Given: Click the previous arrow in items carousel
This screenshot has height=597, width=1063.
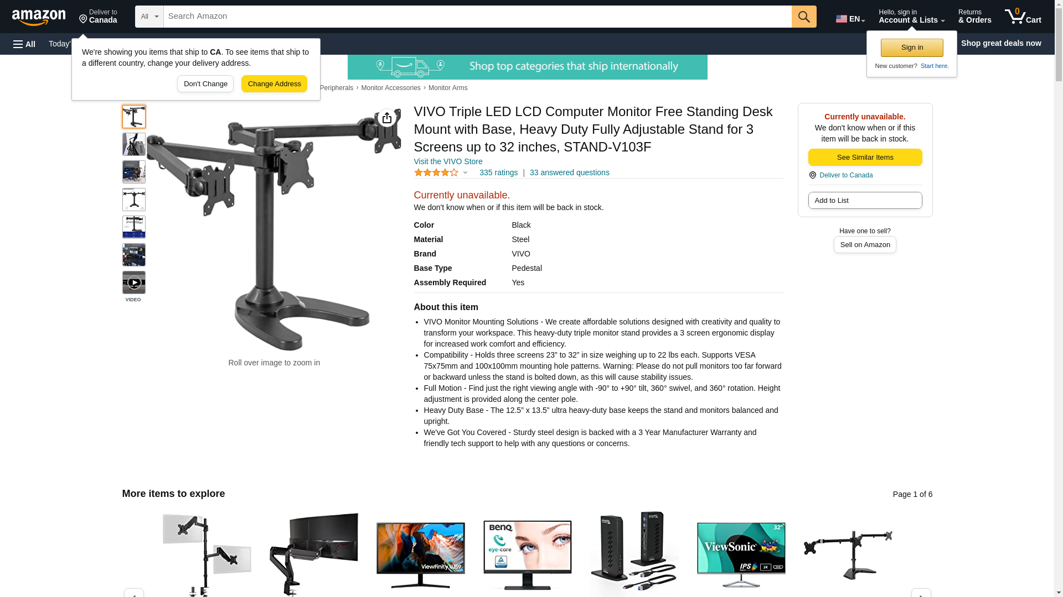Looking at the screenshot, I should pyautogui.click(x=133, y=593).
